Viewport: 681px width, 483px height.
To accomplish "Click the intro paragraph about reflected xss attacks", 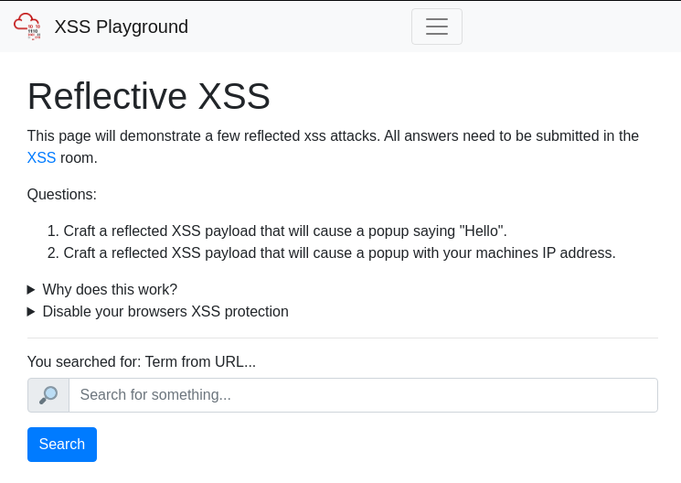I will point(333,136).
